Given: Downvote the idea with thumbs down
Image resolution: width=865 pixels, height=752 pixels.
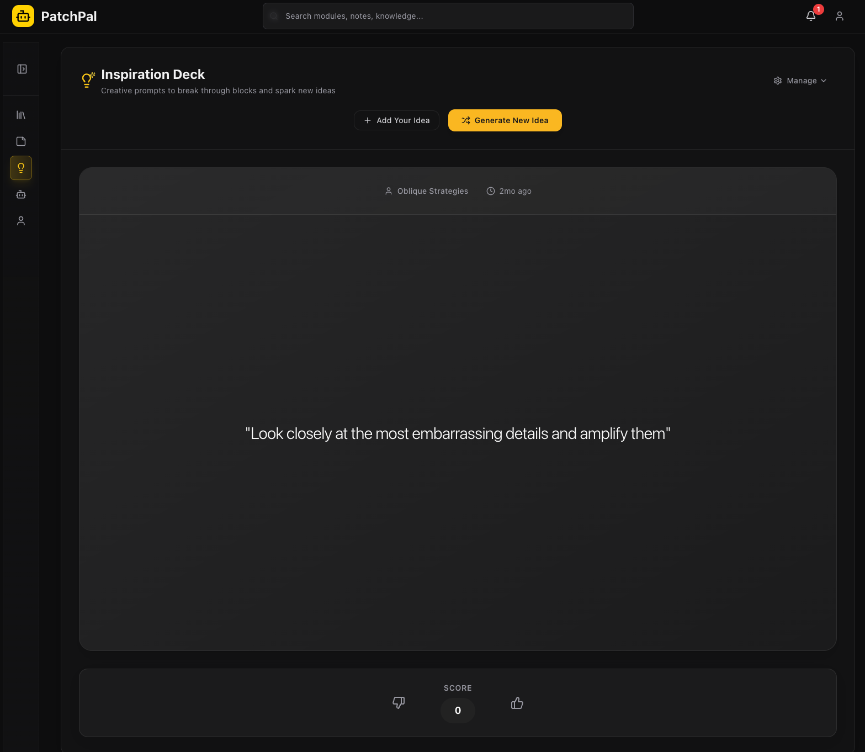Looking at the screenshot, I should (x=399, y=703).
